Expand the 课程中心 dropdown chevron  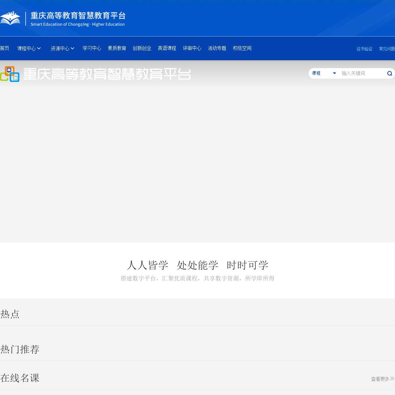pyautogui.click(x=39, y=48)
